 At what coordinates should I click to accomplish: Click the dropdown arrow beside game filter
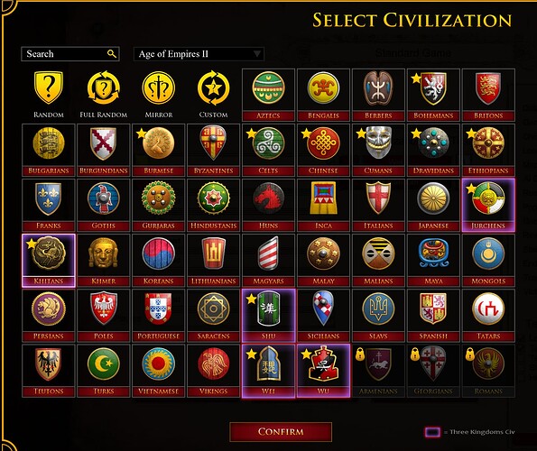click(257, 54)
